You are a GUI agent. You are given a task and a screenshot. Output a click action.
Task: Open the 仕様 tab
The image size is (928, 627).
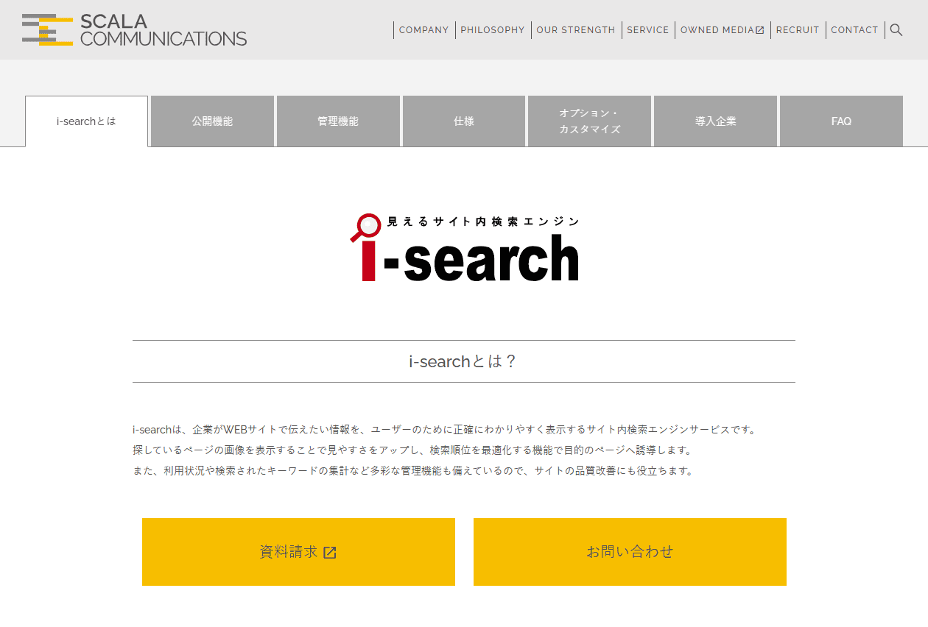tap(464, 121)
